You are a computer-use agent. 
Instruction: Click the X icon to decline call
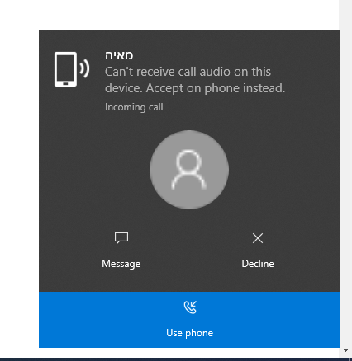click(x=258, y=238)
